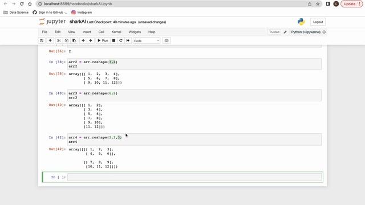Screen dimensions: 365x205
Task: Open the Sign in to GitHub bookmark
Action: [50, 13]
